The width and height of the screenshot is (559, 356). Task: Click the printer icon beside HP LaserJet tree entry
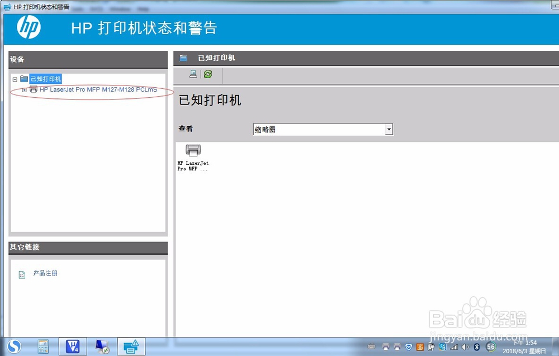pos(34,89)
